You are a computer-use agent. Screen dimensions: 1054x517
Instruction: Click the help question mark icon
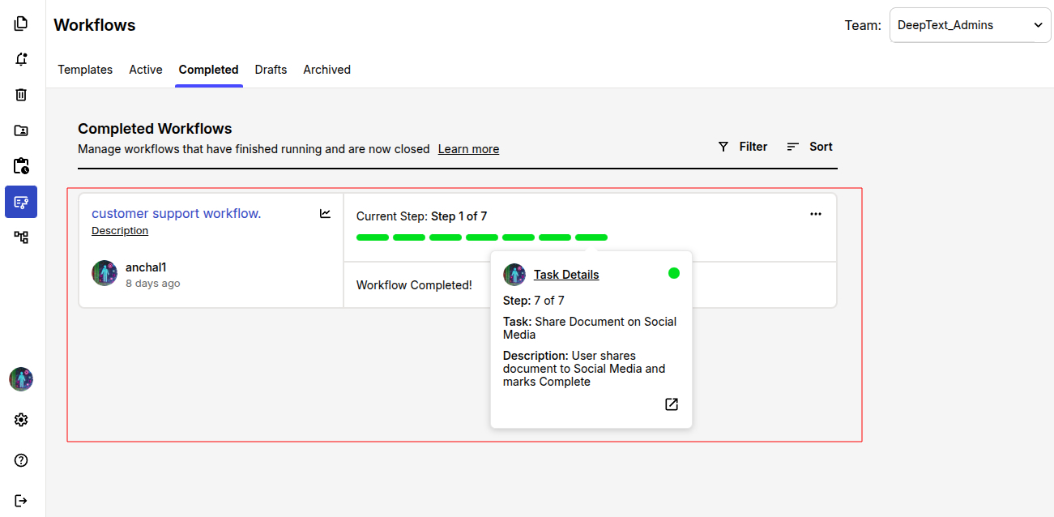[x=21, y=460]
